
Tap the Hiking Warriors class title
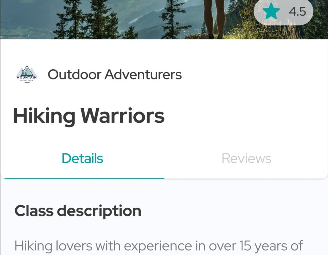click(89, 116)
